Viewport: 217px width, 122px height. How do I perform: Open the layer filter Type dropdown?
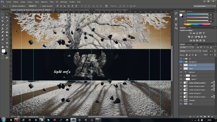tap(187, 47)
